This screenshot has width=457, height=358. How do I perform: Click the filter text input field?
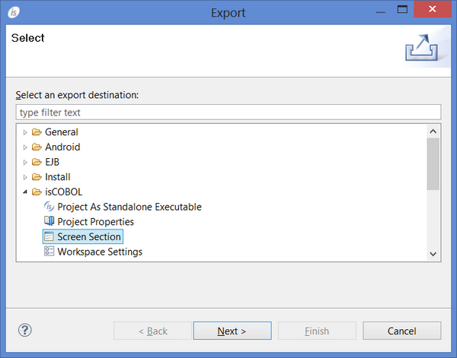pos(228,112)
